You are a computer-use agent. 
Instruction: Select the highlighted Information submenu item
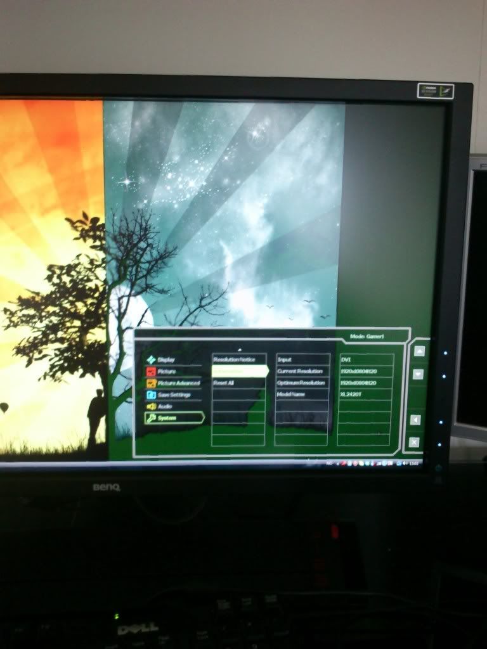tap(240, 371)
